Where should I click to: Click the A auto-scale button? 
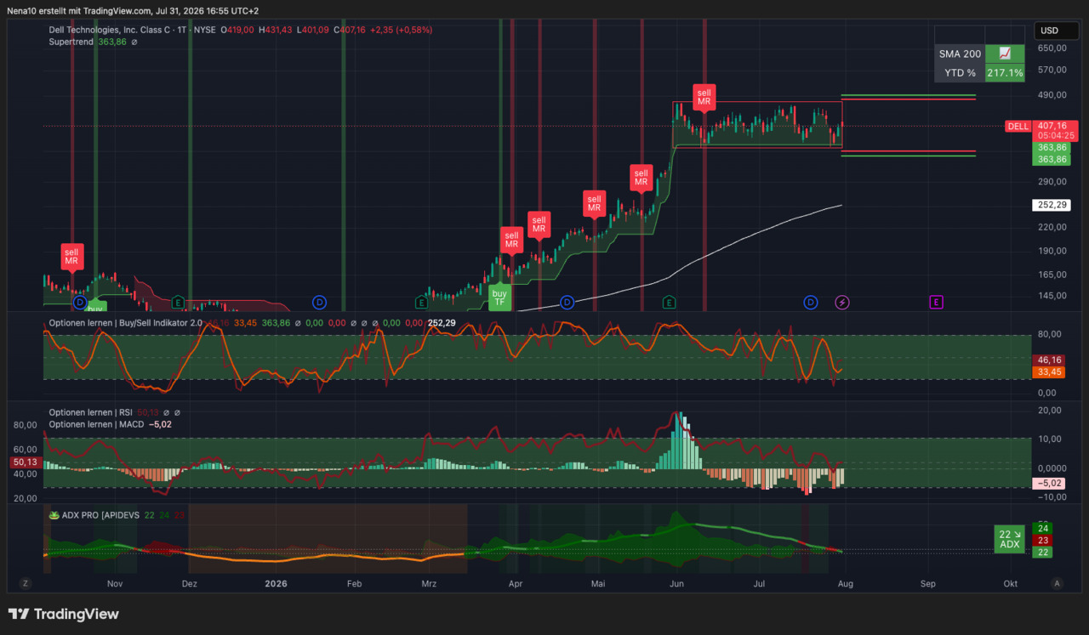(x=1058, y=584)
